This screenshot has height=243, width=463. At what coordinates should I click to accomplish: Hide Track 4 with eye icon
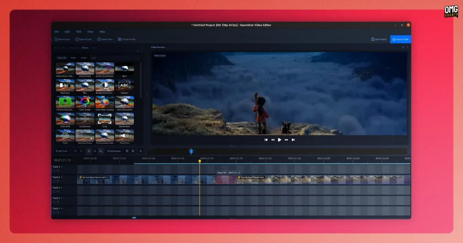pos(58,181)
